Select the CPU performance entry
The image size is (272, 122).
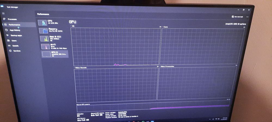tap(52, 22)
